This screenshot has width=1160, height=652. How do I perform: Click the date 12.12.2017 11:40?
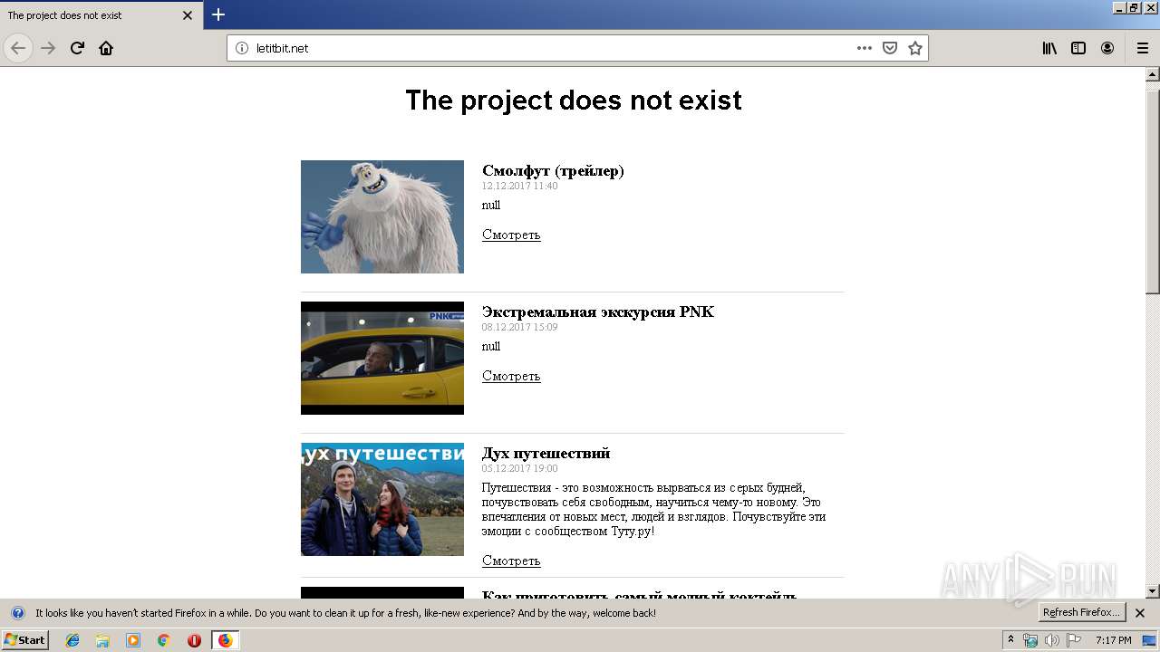click(519, 186)
